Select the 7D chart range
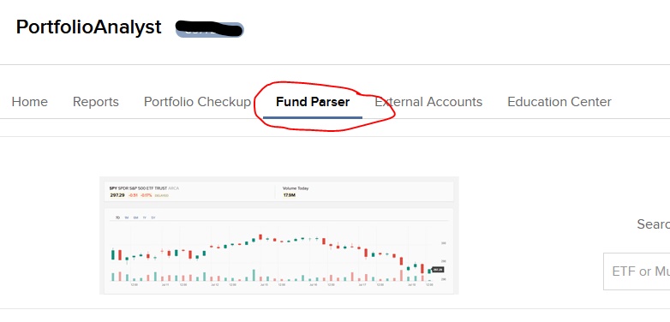 tap(117, 218)
